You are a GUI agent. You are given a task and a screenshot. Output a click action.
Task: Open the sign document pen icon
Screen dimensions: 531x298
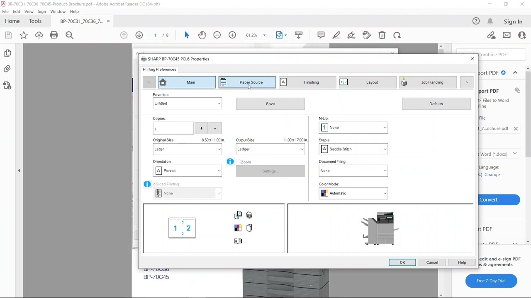tap(351, 35)
